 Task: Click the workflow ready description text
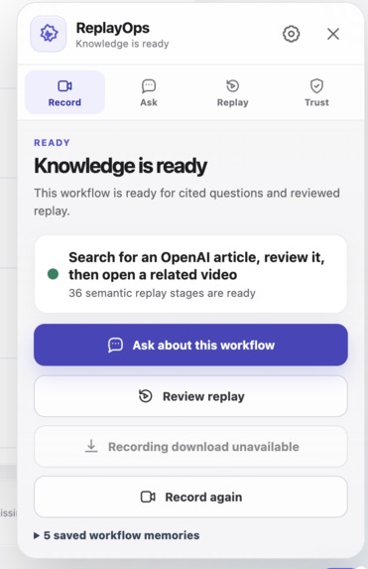click(186, 202)
